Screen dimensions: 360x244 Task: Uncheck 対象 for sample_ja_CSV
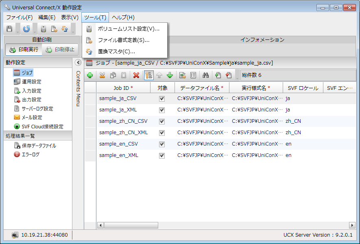(162, 99)
